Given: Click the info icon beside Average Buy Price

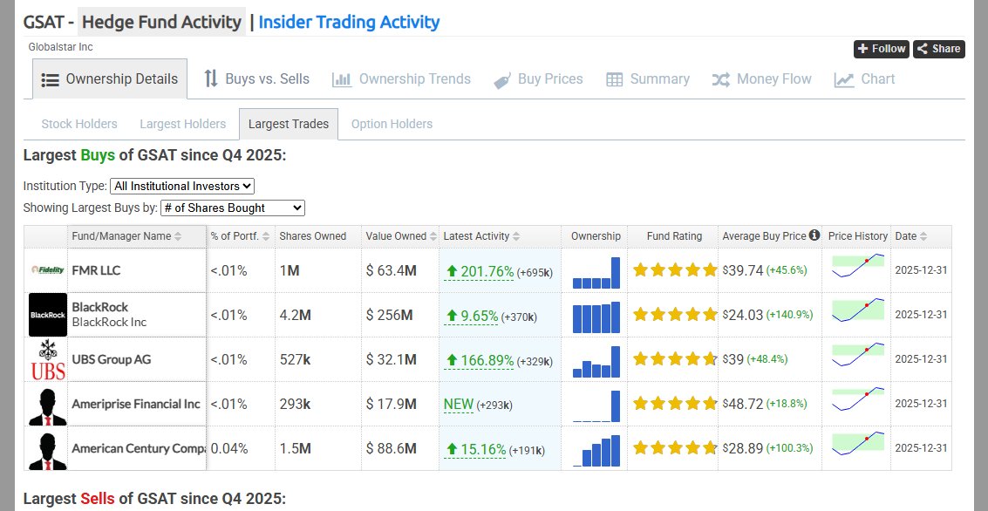Looking at the screenshot, I should [x=813, y=235].
